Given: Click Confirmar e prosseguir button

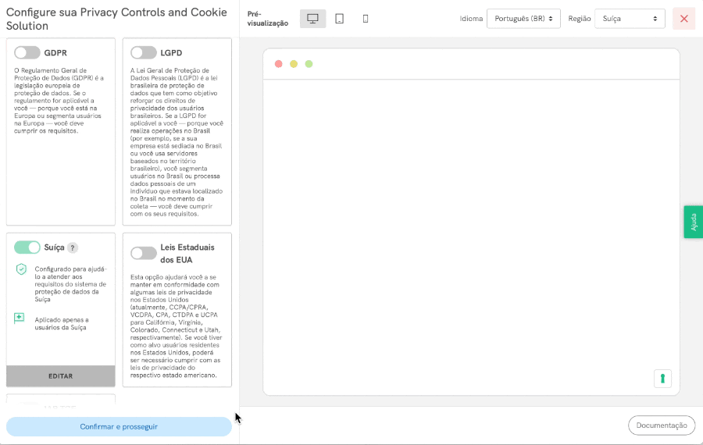Looking at the screenshot, I should (119, 426).
